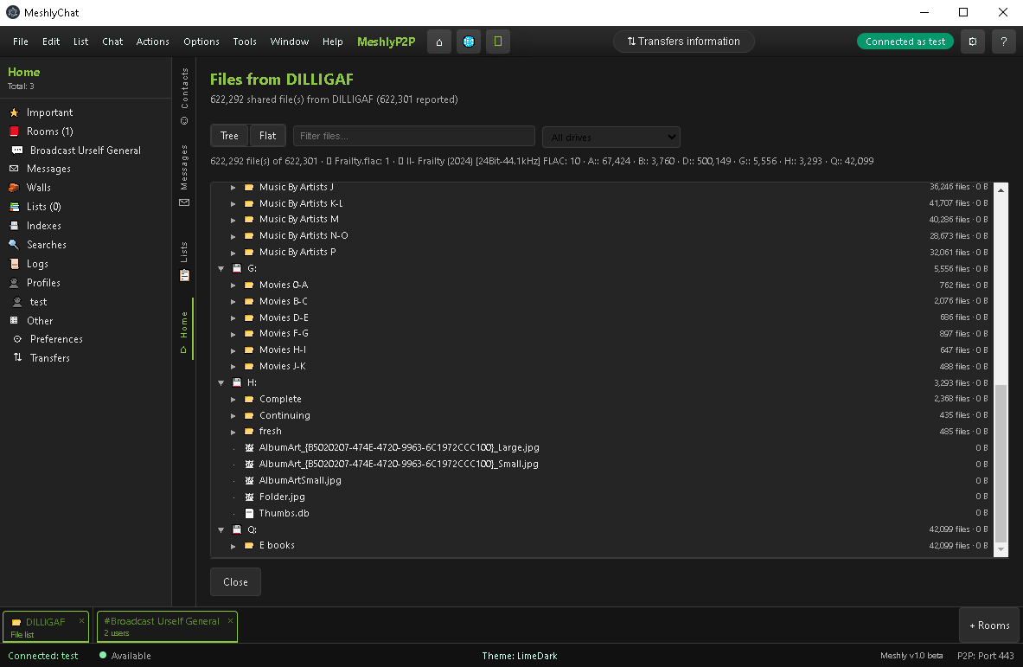
Task: Click the Messages envelope icon in sidebar
Action: point(14,169)
